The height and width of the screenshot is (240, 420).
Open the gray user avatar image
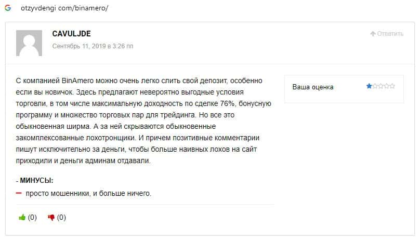point(29,43)
